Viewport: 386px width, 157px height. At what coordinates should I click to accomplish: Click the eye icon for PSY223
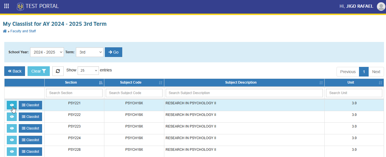tap(12, 128)
